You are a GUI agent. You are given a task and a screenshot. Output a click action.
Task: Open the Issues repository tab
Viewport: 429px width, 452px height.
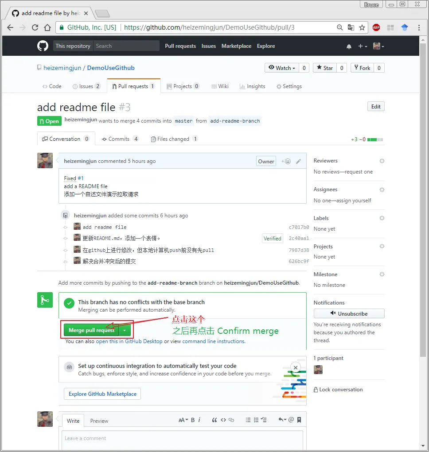pos(86,86)
